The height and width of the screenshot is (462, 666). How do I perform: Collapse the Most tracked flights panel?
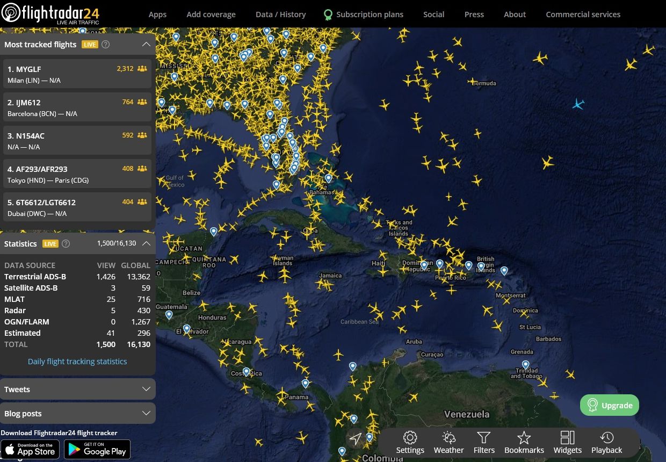(x=146, y=45)
